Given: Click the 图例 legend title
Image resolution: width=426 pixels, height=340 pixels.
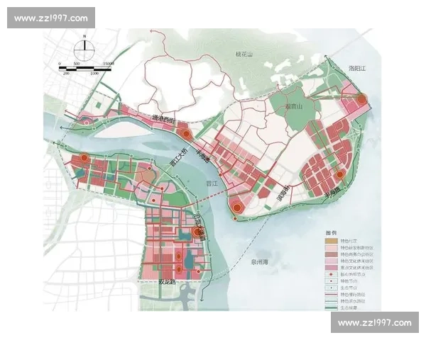Looking at the screenshot, I should pyautogui.click(x=332, y=232).
